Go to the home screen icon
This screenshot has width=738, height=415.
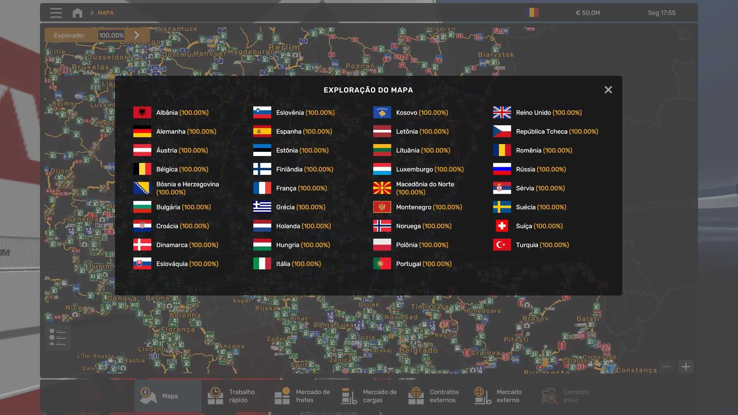click(x=77, y=13)
